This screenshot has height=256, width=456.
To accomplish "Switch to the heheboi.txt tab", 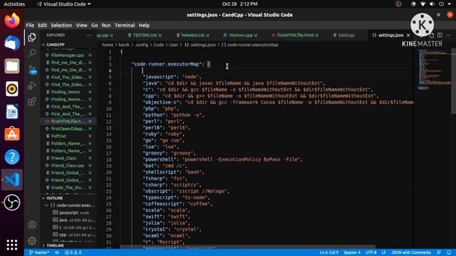I will click(192, 35).
